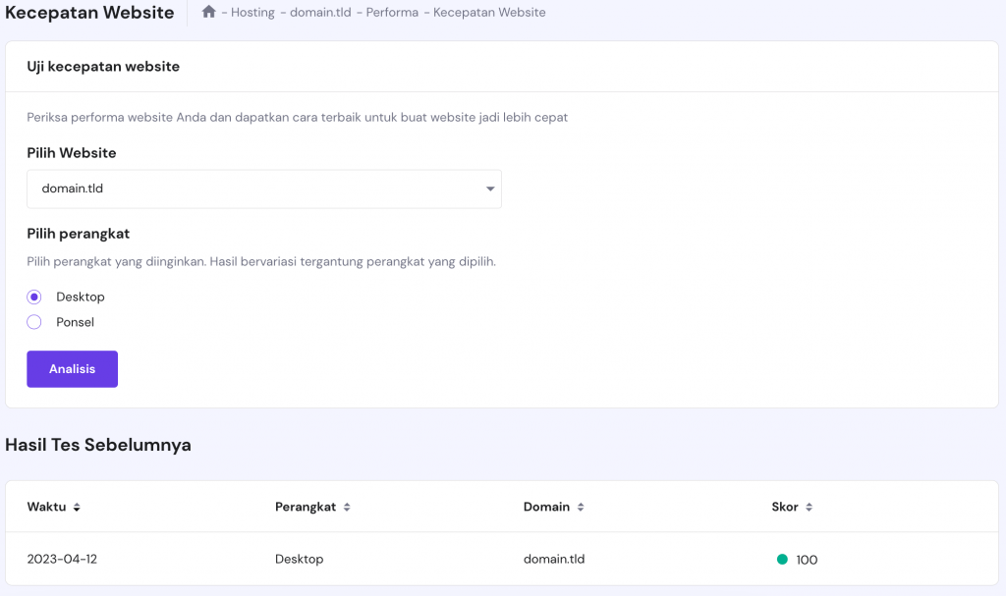Click the Perangkat column sort icon

(347, 508)
